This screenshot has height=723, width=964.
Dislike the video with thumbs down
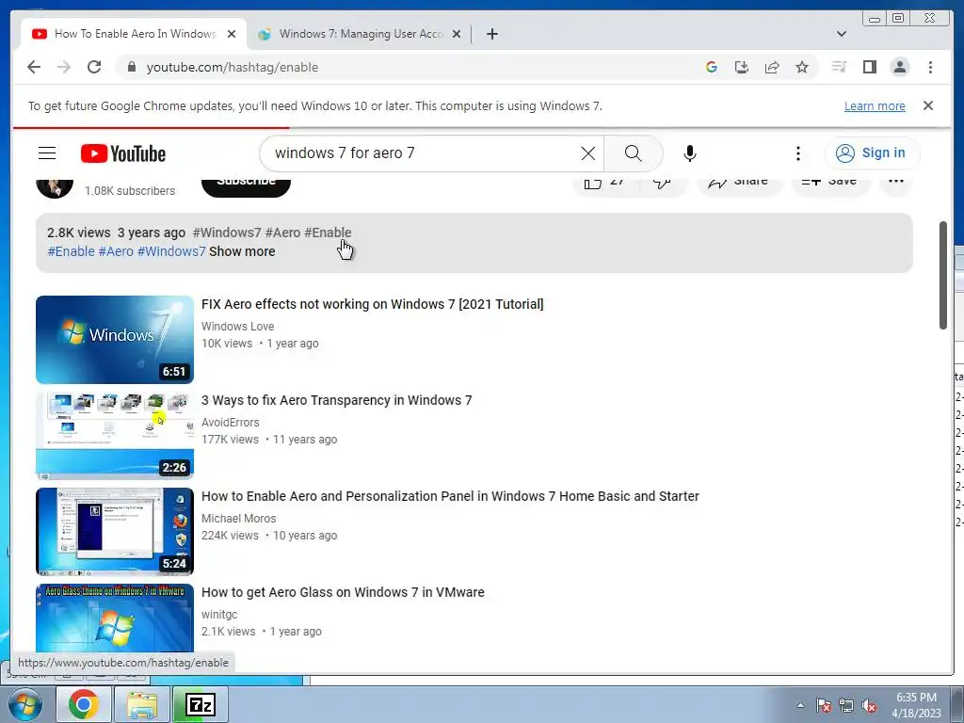[663, 183]
